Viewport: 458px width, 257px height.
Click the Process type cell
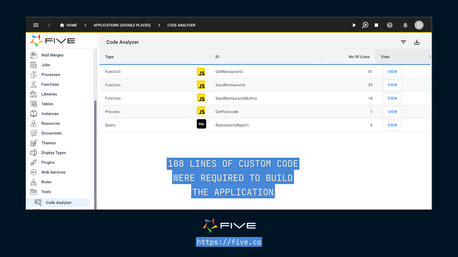(x=112, y=112)
